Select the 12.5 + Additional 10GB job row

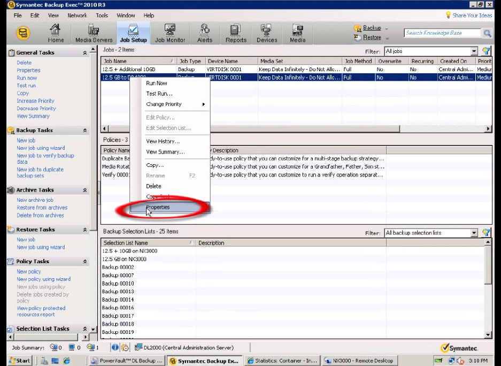[296, 70]
